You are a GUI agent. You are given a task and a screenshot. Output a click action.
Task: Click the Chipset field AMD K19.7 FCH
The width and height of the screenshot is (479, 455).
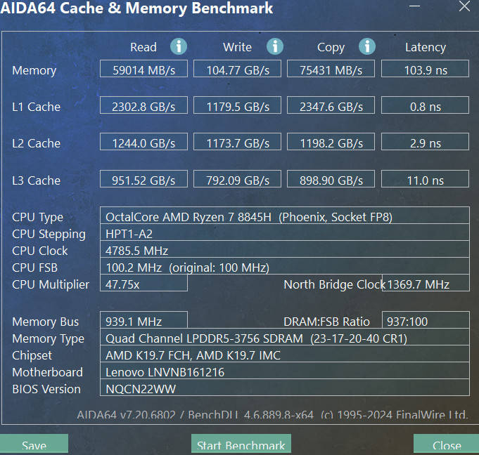(x=285, y=354)
